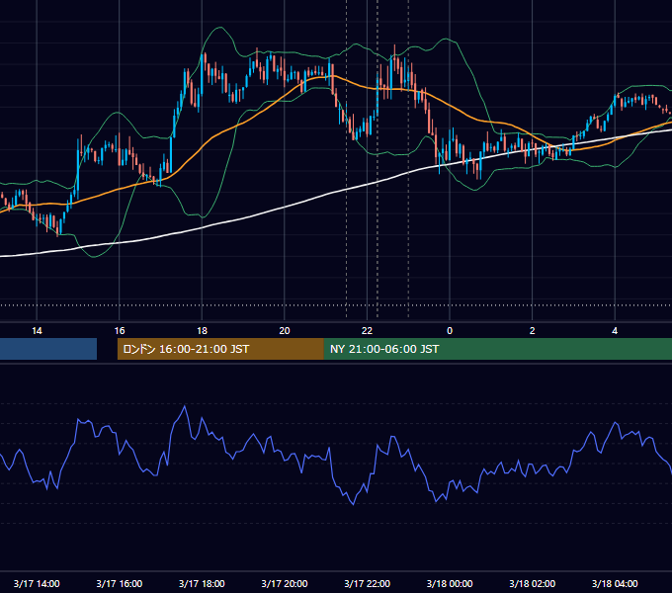672x593 pixels.
Task: Click the hour label 2 on the time axis
Action: click(533, 331)
